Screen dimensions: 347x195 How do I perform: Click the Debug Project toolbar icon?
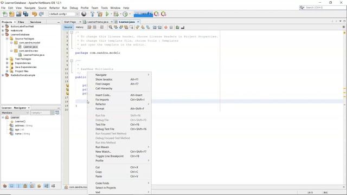[116, 14]
